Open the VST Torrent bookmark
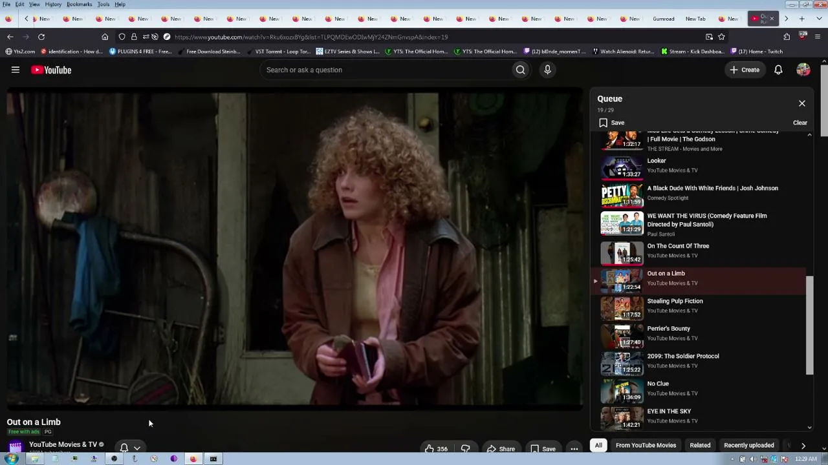Viewport: 828px width, 465px height. pos(278,52)
